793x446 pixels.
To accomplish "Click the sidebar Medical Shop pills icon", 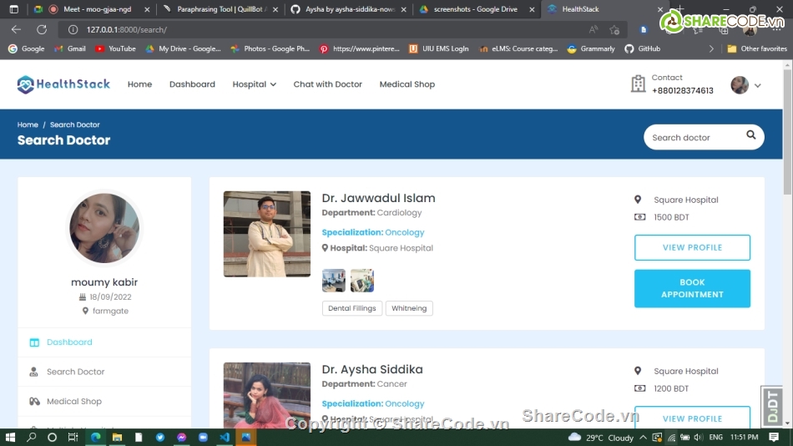I will 34,402.
